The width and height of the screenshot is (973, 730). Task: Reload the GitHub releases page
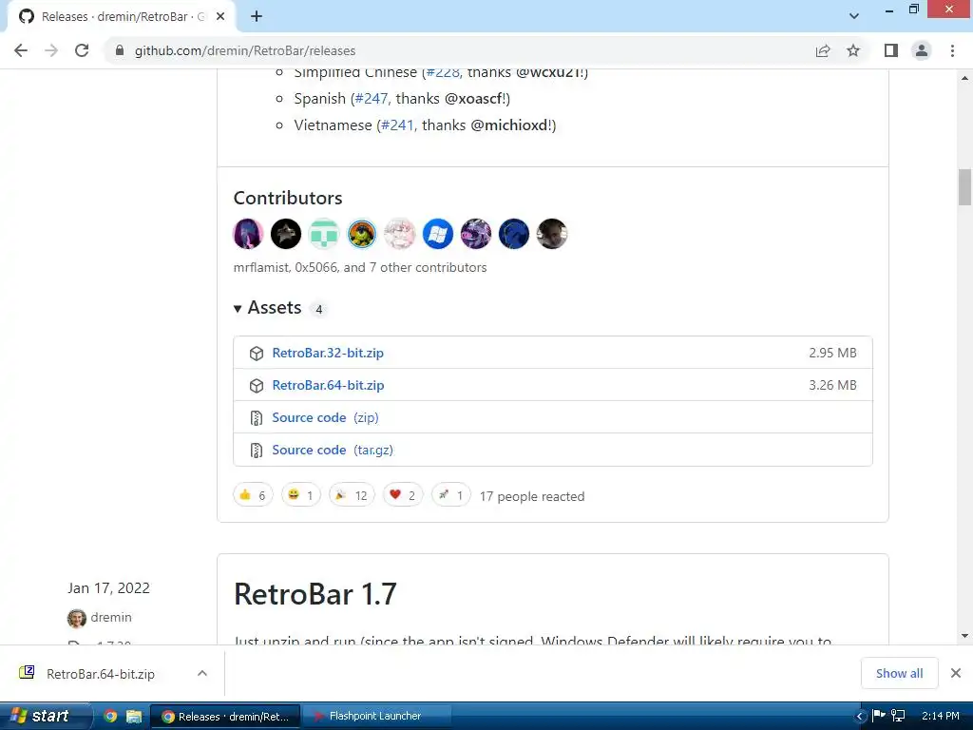coord(82,50)
